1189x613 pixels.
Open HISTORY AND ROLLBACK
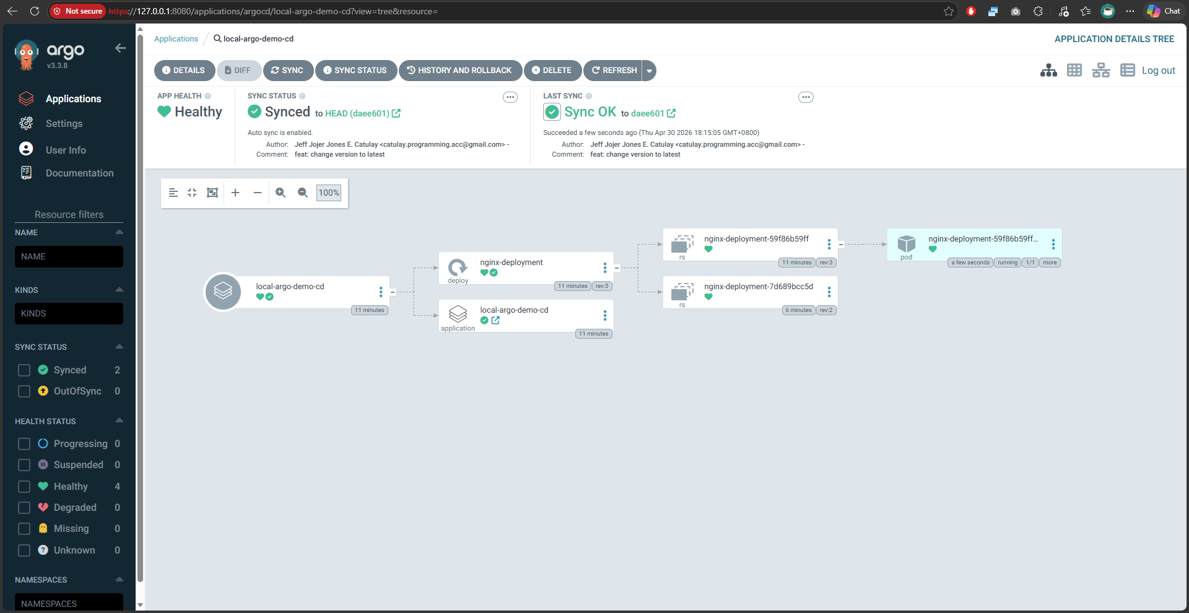pos(460,70)
